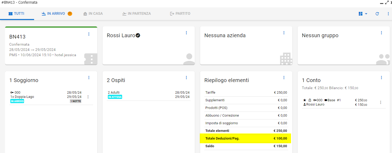Switch to the IN ARRIVO tab
The height and width of the screenshot is (153, 392).
[x=56, y=13]
